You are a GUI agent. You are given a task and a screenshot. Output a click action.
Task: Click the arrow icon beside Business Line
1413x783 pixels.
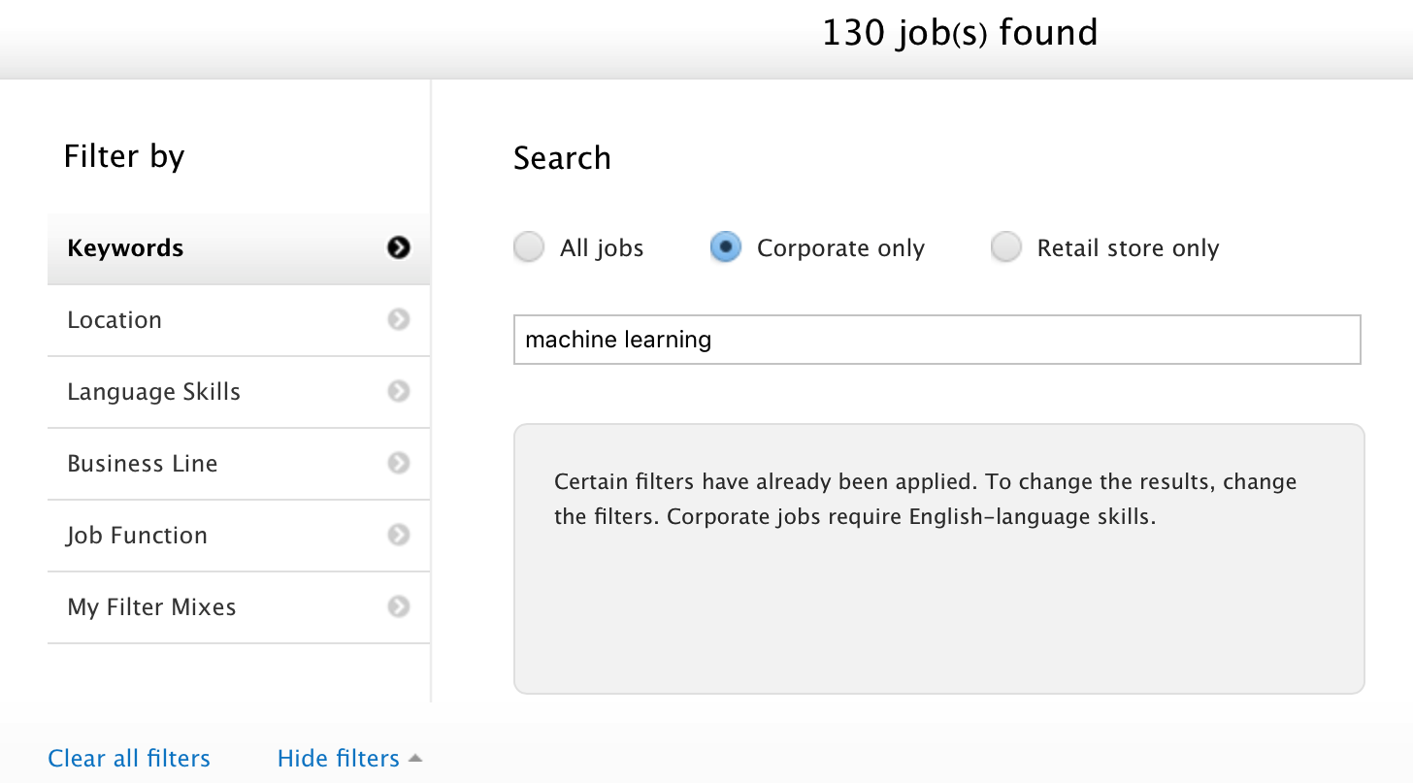tap(398, 464)
